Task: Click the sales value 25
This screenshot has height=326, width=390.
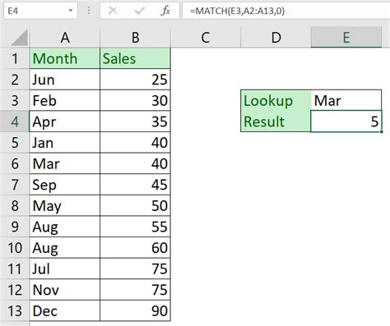Action: click(135, 80)
